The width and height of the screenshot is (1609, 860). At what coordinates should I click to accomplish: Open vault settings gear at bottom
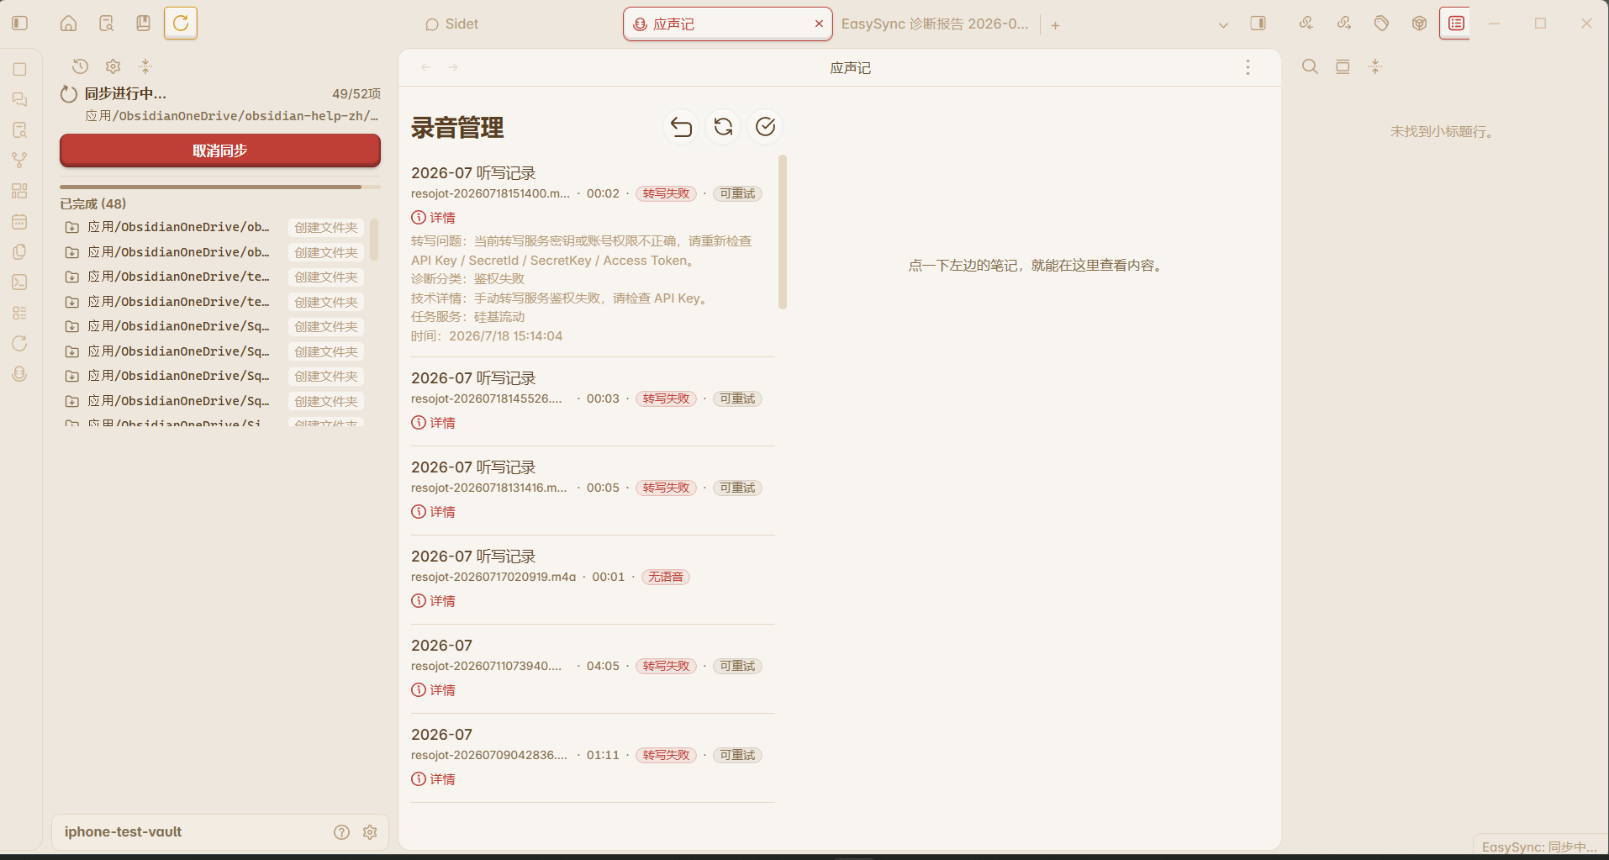pos(370,832)
